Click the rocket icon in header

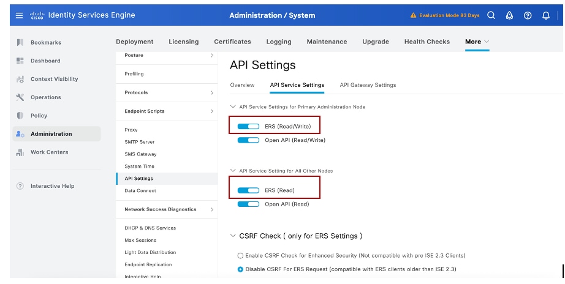point(509,15)
